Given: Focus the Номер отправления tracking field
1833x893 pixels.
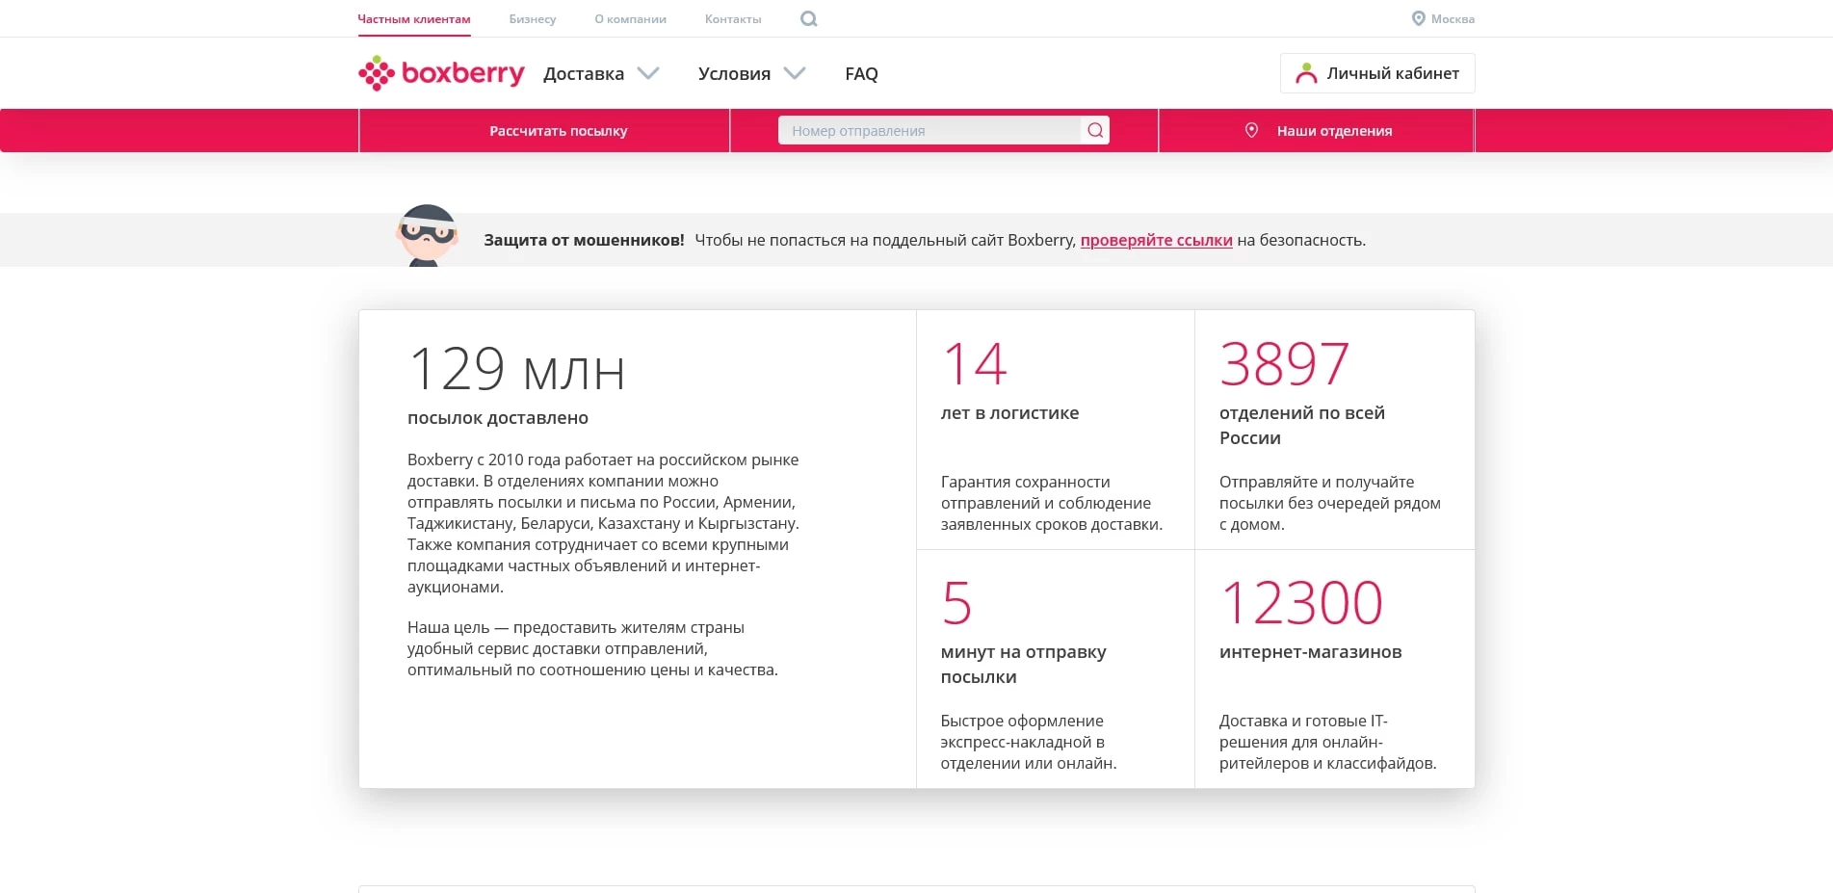Looking at the screenshot, I should point(929,131).
